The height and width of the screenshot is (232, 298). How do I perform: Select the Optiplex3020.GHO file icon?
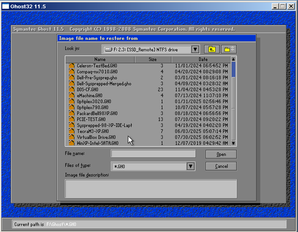tap(71, 101)
